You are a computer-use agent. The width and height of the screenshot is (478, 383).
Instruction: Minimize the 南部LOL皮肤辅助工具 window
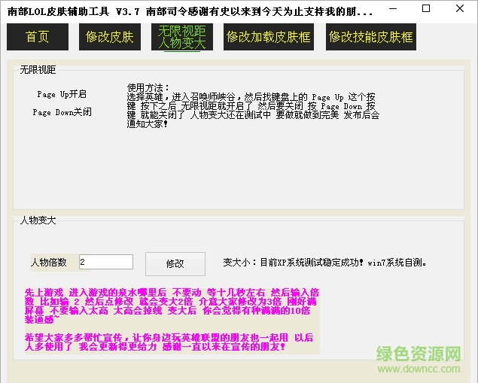[393, 9]
